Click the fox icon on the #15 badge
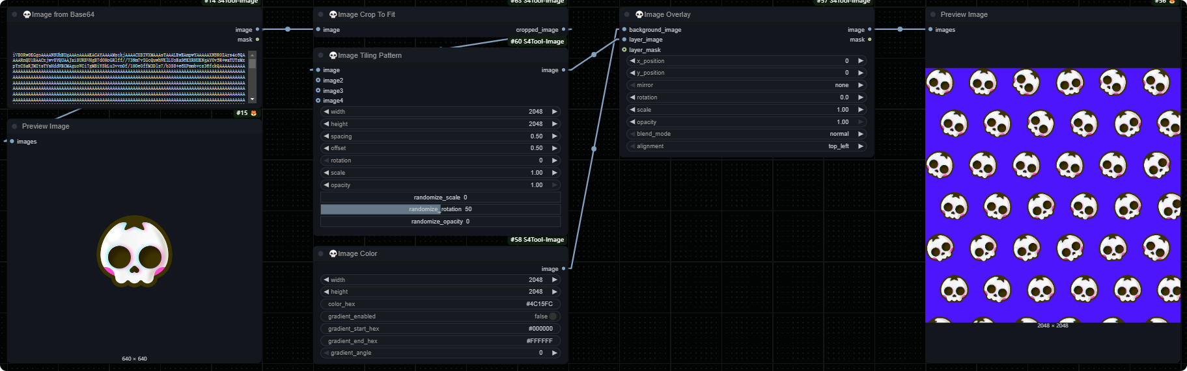This screenshot has width=1187, height=371. pos(253,113)
